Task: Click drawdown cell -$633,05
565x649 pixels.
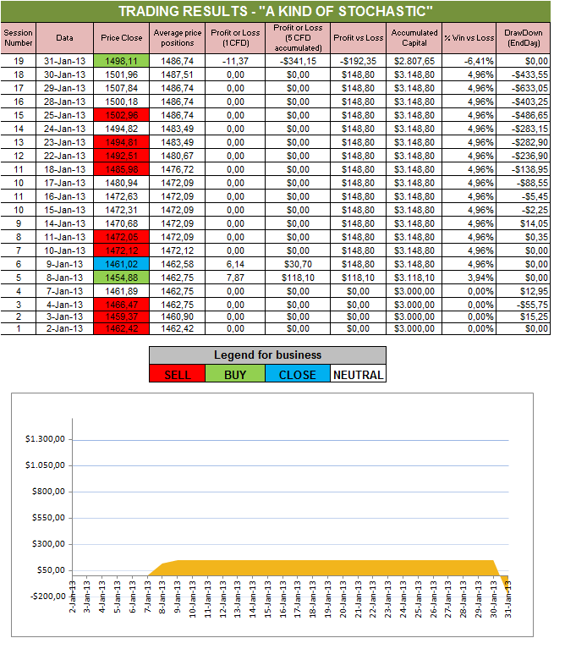Action: click(524, 88)
